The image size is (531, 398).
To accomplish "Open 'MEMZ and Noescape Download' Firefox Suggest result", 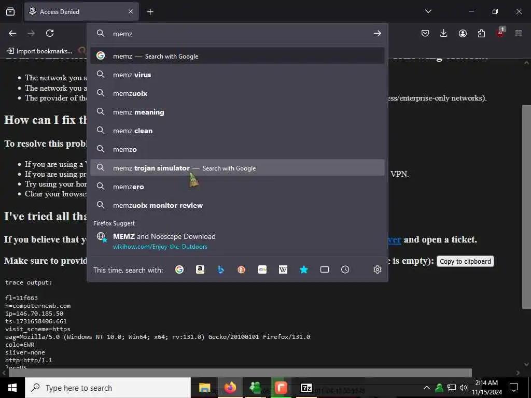I will (237, 241).
